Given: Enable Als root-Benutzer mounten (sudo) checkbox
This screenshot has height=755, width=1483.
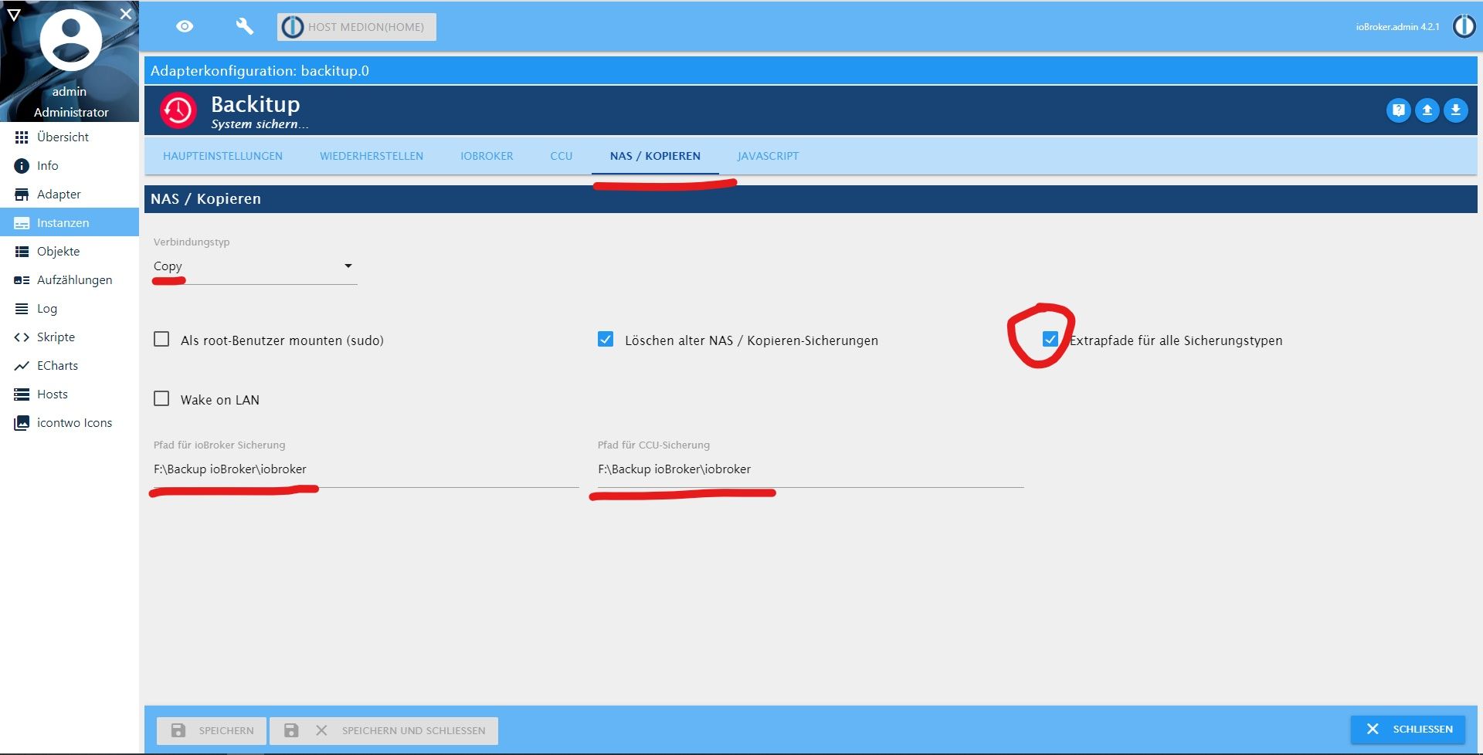Looking at the screenshot, I should tap(161, 339).
